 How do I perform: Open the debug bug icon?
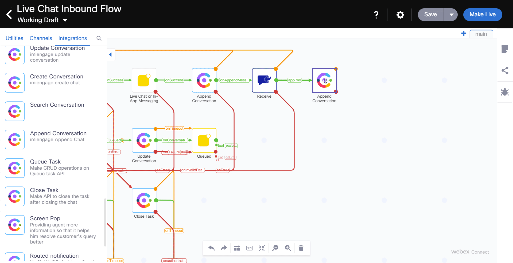505,92
